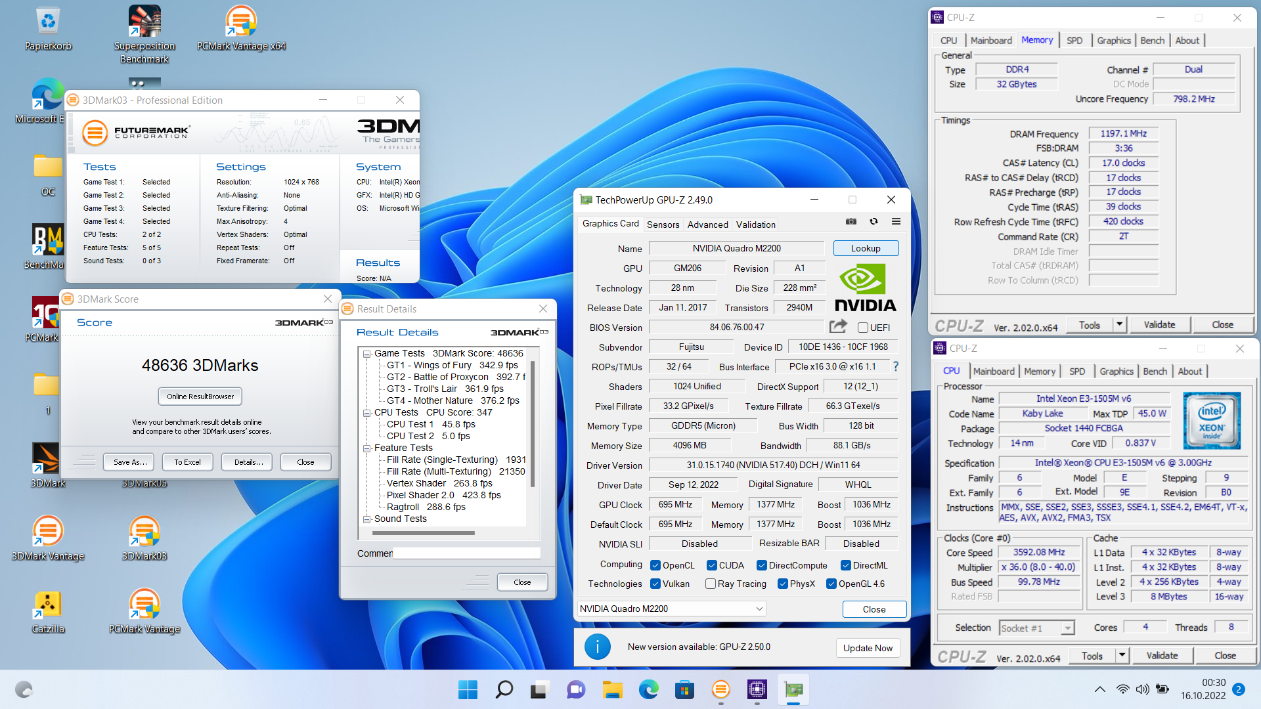
Task: Open PCMark Vantage x64 desktop icon
Action: coord(241,28)
